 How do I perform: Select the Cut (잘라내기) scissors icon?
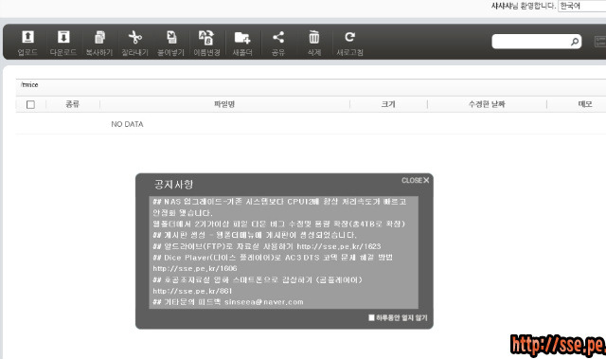tap(134, 37)
